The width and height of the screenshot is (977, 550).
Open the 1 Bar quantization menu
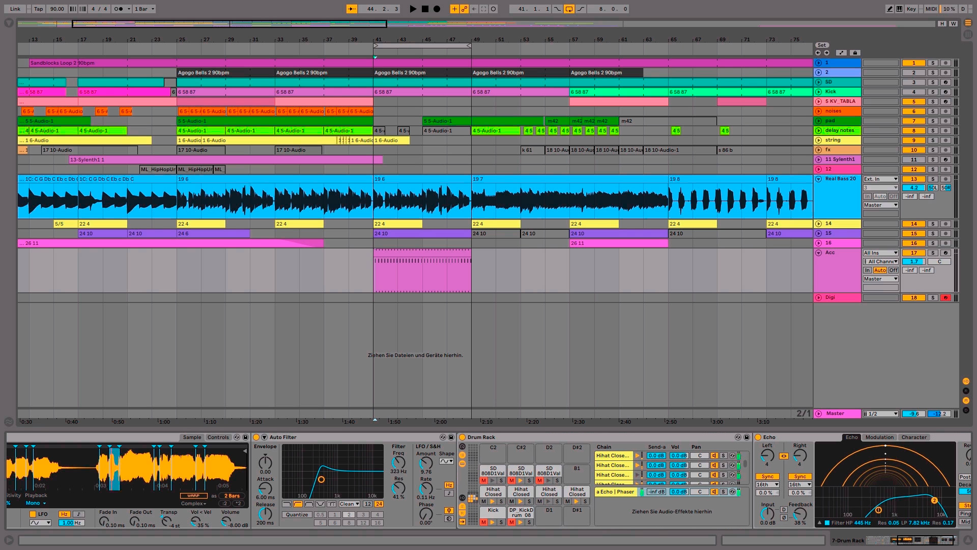(145, 9)
